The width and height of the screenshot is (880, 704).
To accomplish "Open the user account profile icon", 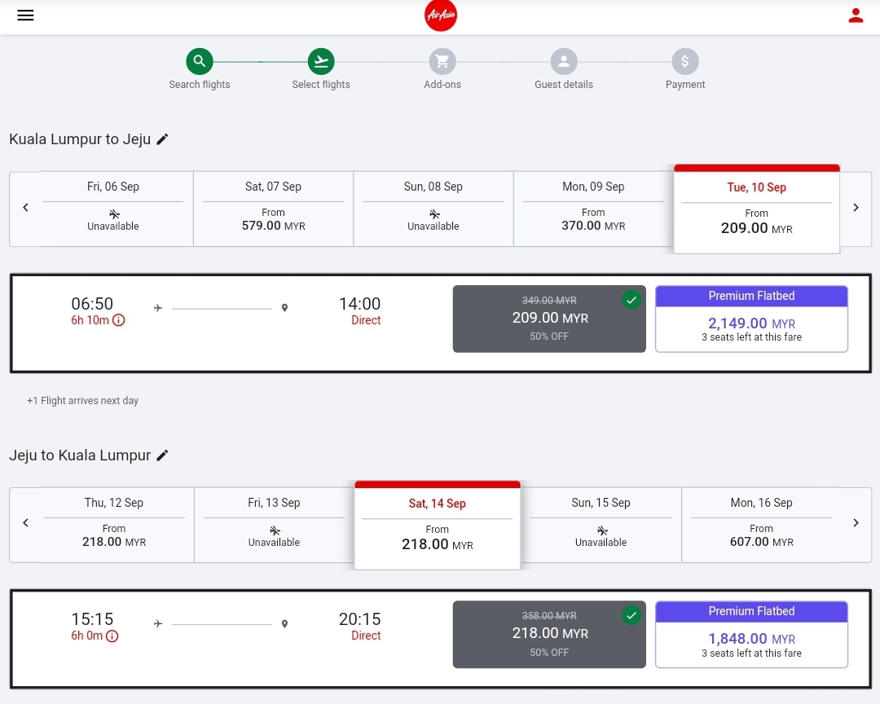I will (x=855, y=15).
